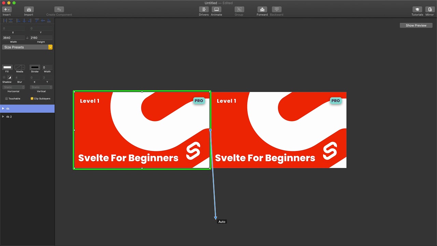Screen dimensions: 437x246
Task: Align layers to vertical middle
Action: 43,21
